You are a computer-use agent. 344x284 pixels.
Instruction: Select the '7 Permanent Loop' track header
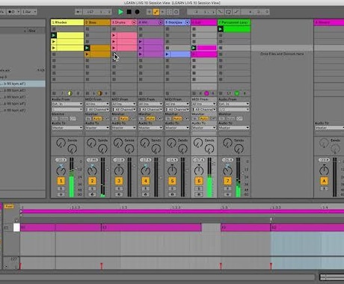pos(234,22)
